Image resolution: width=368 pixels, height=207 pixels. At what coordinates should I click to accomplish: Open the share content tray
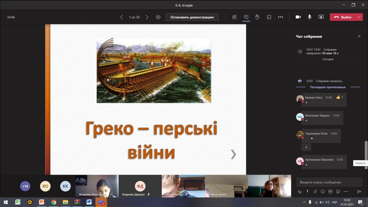[x=321, y=17]
